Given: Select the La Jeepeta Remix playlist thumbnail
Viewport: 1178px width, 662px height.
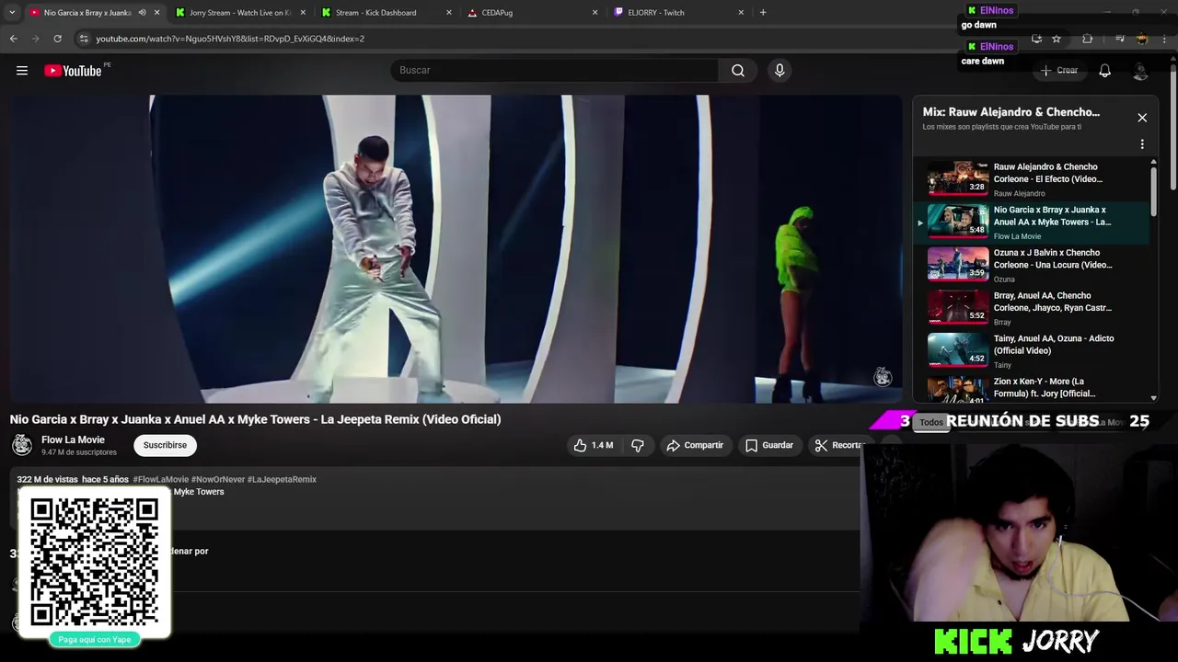Looking at the screenshot, I should 958,222.
